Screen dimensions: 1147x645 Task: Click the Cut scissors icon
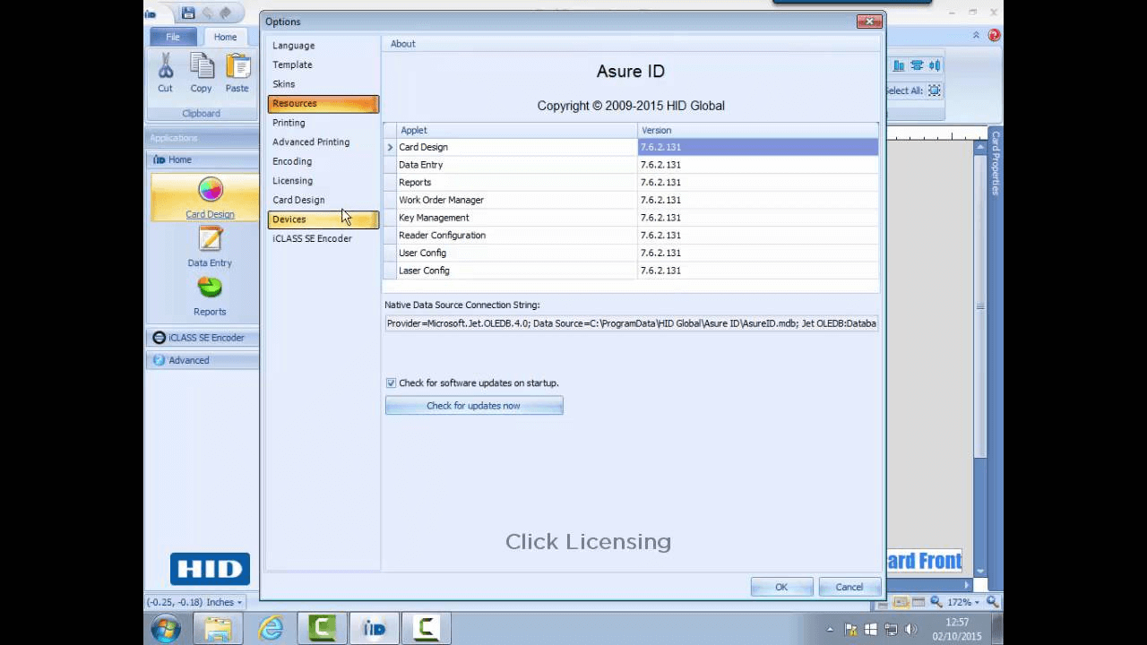[x=166, y=66]
